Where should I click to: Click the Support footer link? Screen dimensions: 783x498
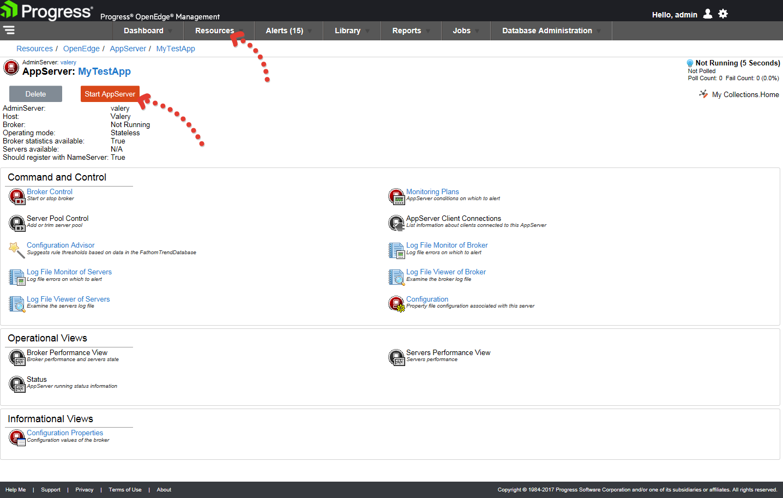[x=51, y=490]
